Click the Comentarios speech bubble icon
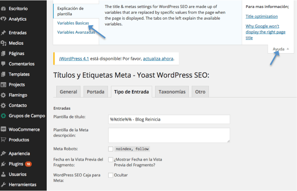This screenshot has width=297, height=191. click(3, 64)
